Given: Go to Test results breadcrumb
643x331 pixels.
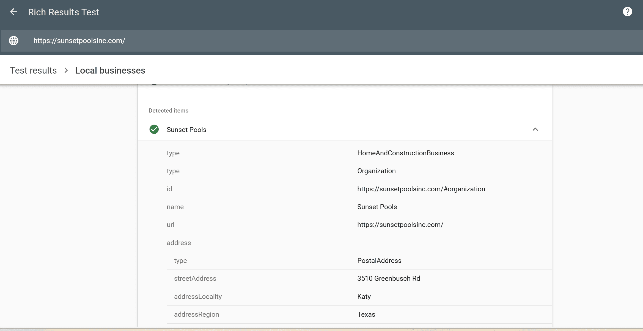Looking at the screenshot, I should tap(34, 71).
